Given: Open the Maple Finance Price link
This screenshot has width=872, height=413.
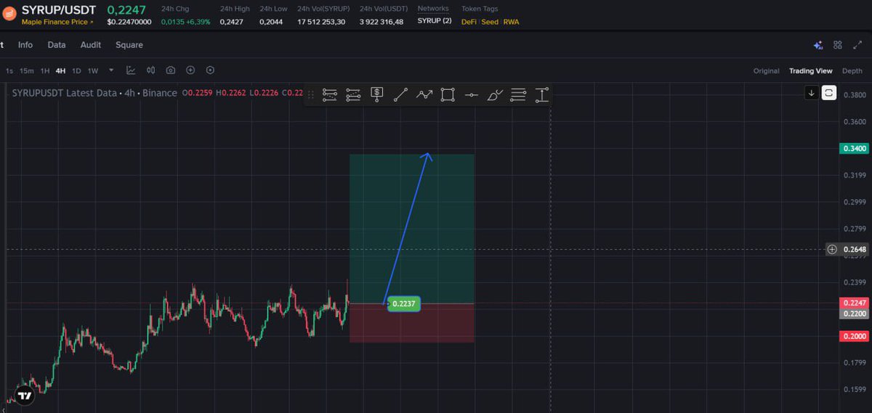Looking at the screenshot, I should click(57, 22).
